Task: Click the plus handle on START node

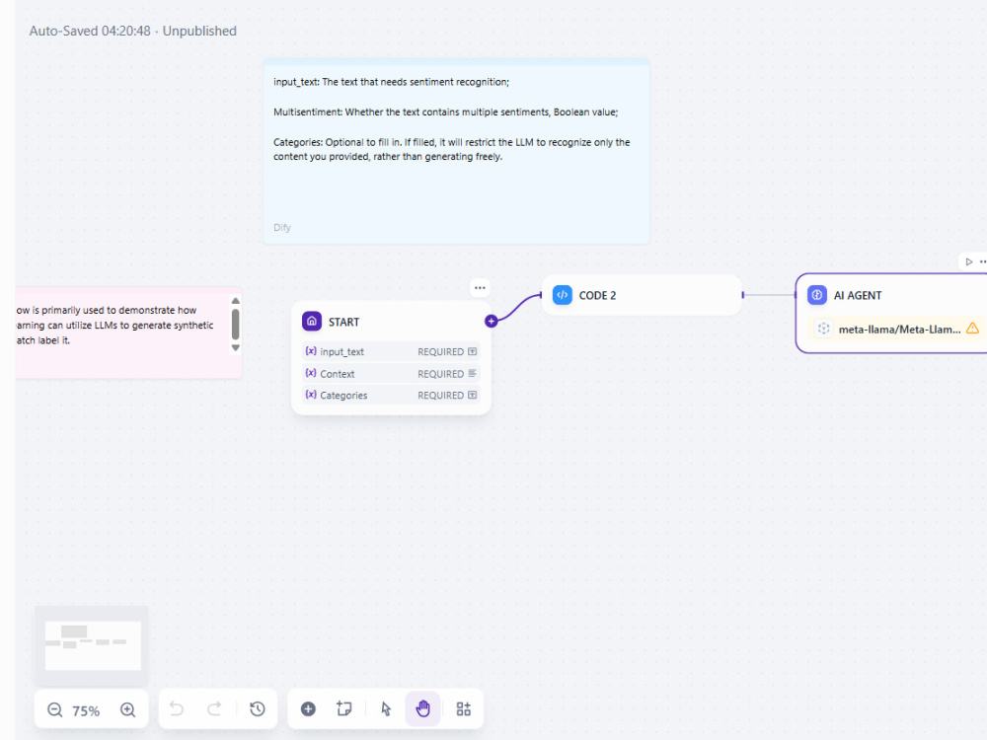Action: point(491,321)
